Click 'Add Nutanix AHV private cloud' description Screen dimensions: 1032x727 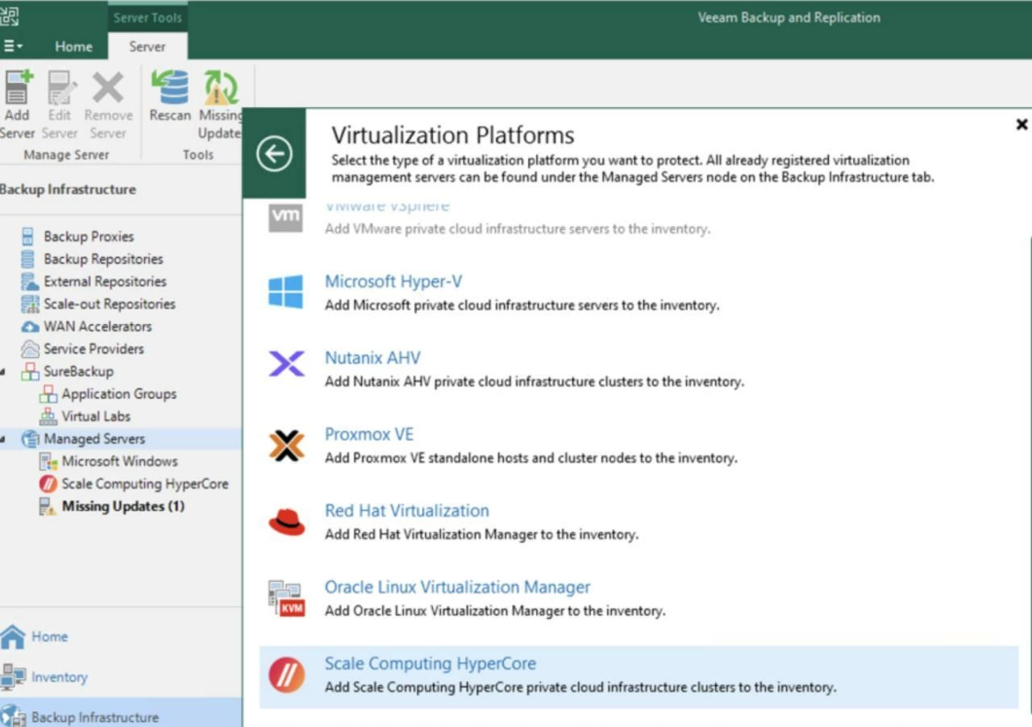pos(534,382)
